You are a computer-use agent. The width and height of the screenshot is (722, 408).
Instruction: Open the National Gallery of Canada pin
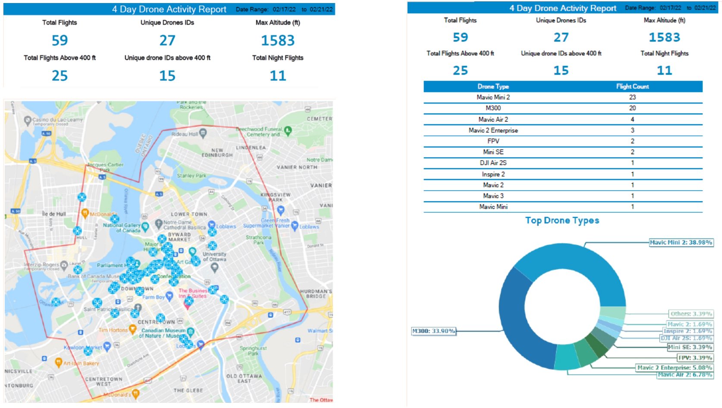pyautogui.click(x=145, y=226)
